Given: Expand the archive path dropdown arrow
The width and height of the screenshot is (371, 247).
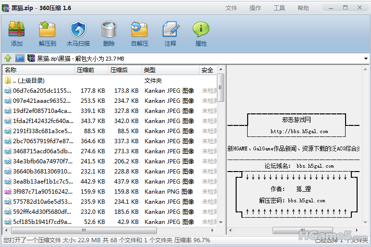Looking at the screenshot, I should pyautogui.click(x=366, y=59).
